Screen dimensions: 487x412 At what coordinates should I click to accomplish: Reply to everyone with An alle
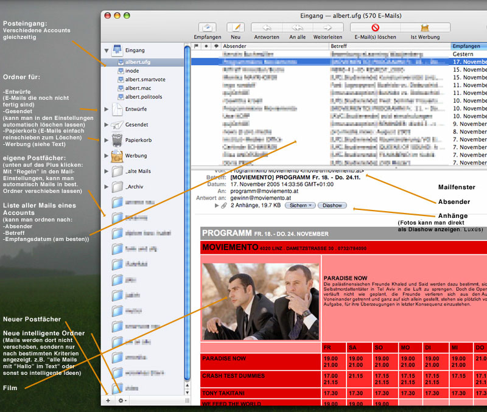[297, 27]
